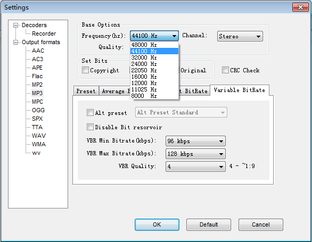312x242 pixels.
Task: Close the Settings window
Action: tap(300, 7)
